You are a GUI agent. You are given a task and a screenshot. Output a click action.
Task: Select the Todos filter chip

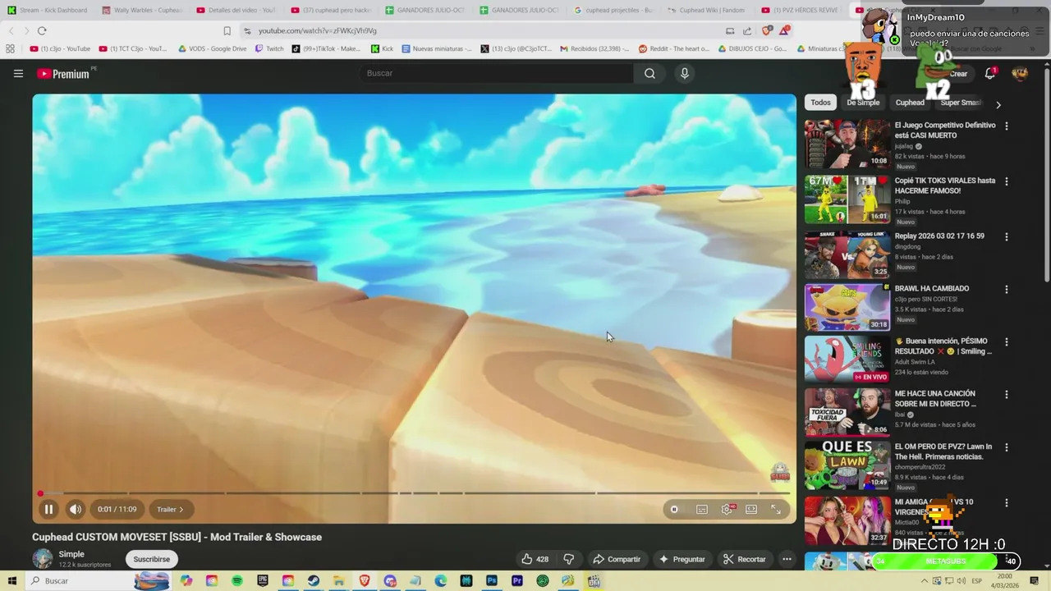[x=821, y=103]
